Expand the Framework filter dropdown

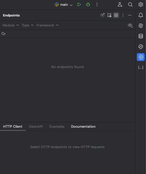coord(47,25)
